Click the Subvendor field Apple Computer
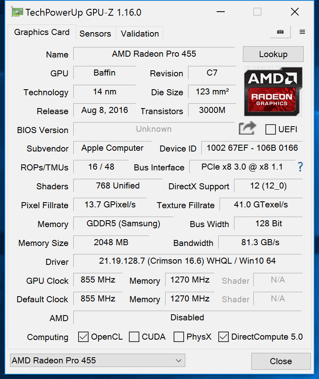This screenshot has width=319, height=379. point(112,148)
